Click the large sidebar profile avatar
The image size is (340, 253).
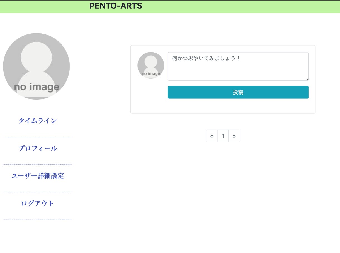[37, 66]
